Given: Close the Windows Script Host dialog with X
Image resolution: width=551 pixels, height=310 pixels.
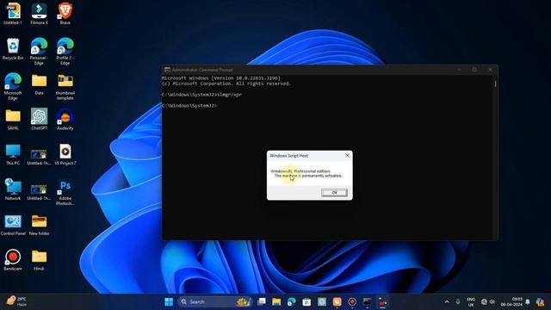Looking at the screenshot, I should 347,155.
